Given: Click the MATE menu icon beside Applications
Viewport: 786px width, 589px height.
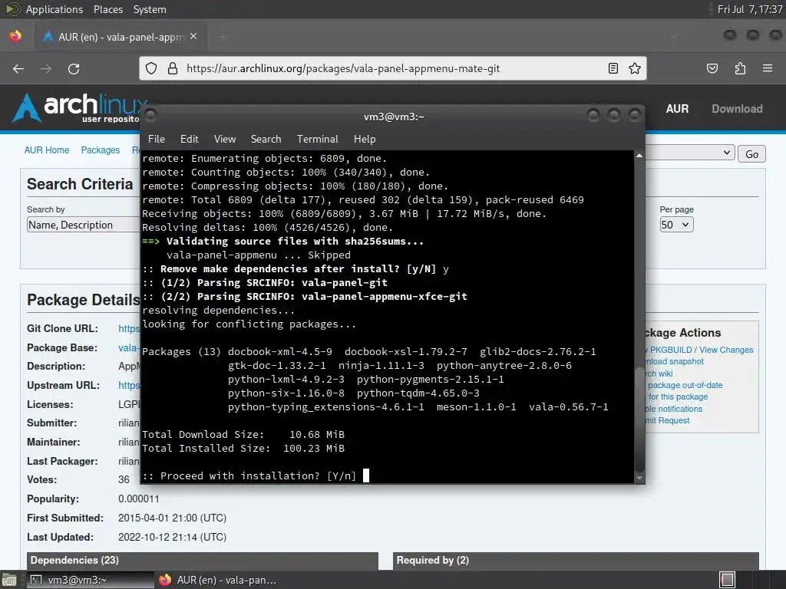Looking at the screenshot, I should click(12, 9).
